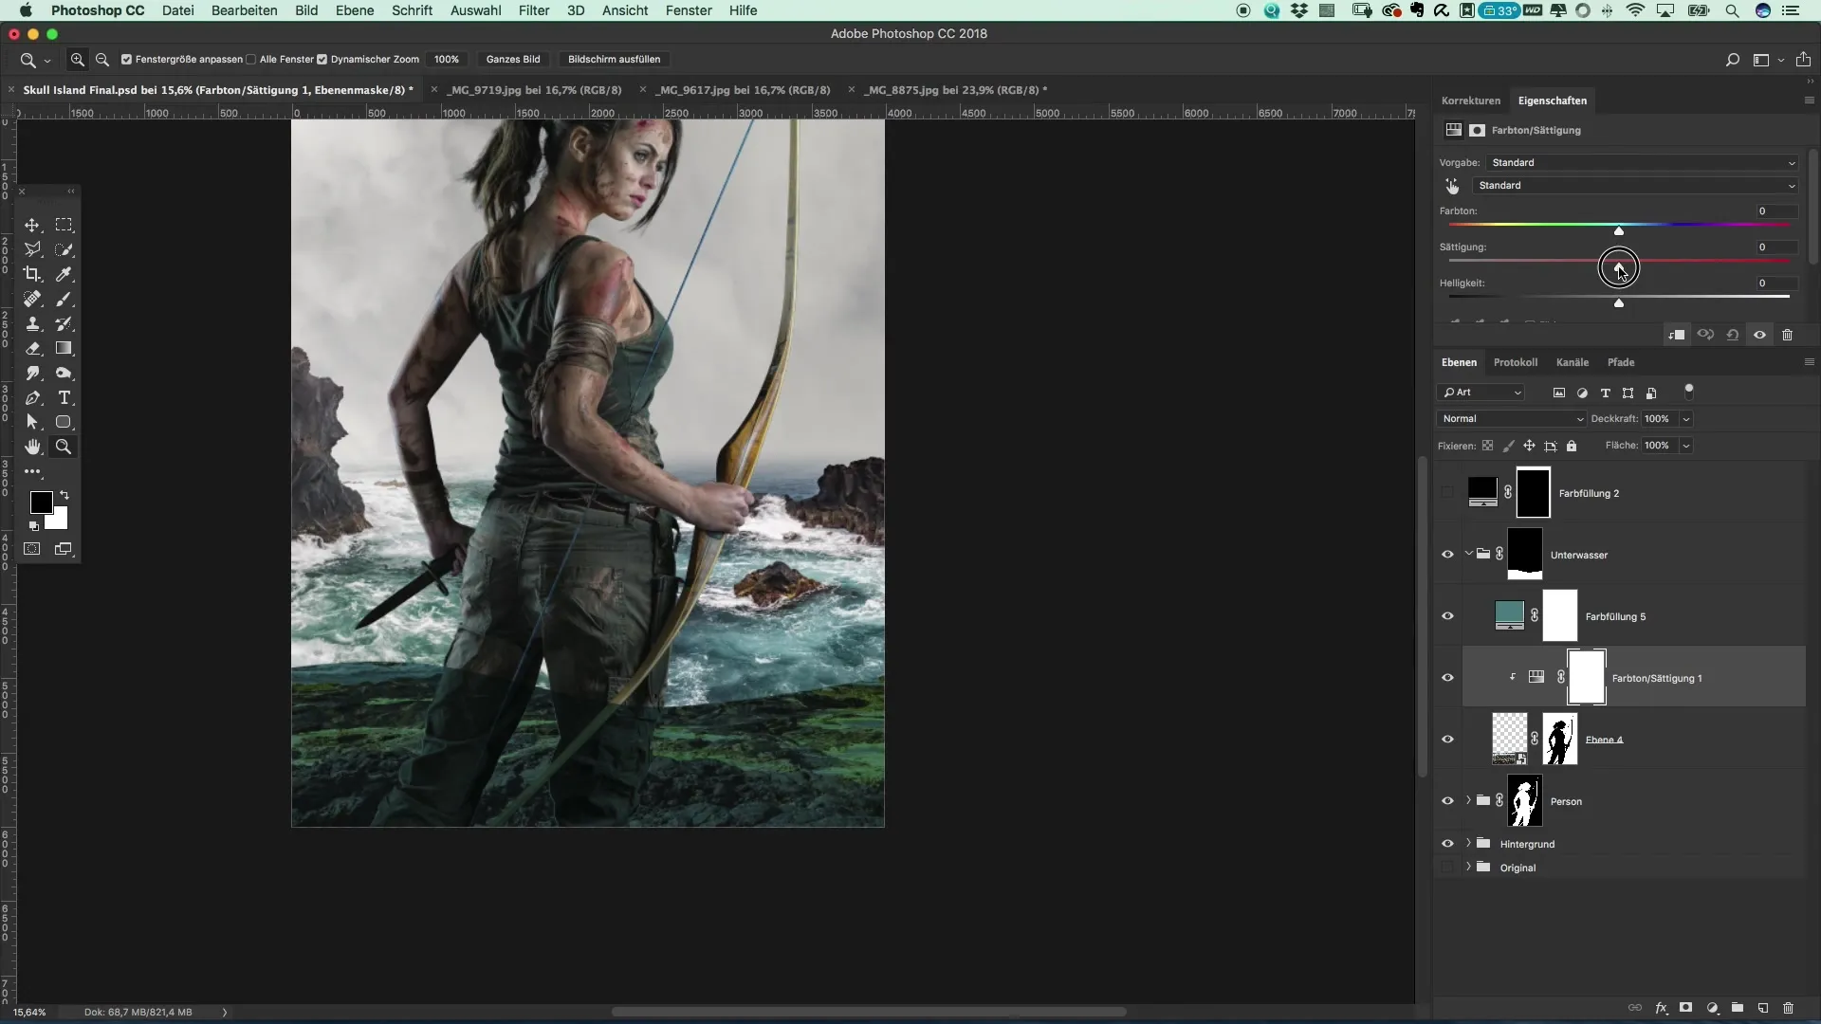Expand the Person group
The image size is (1821, 1024).
pyautogui.click(x=1469, y=800)
